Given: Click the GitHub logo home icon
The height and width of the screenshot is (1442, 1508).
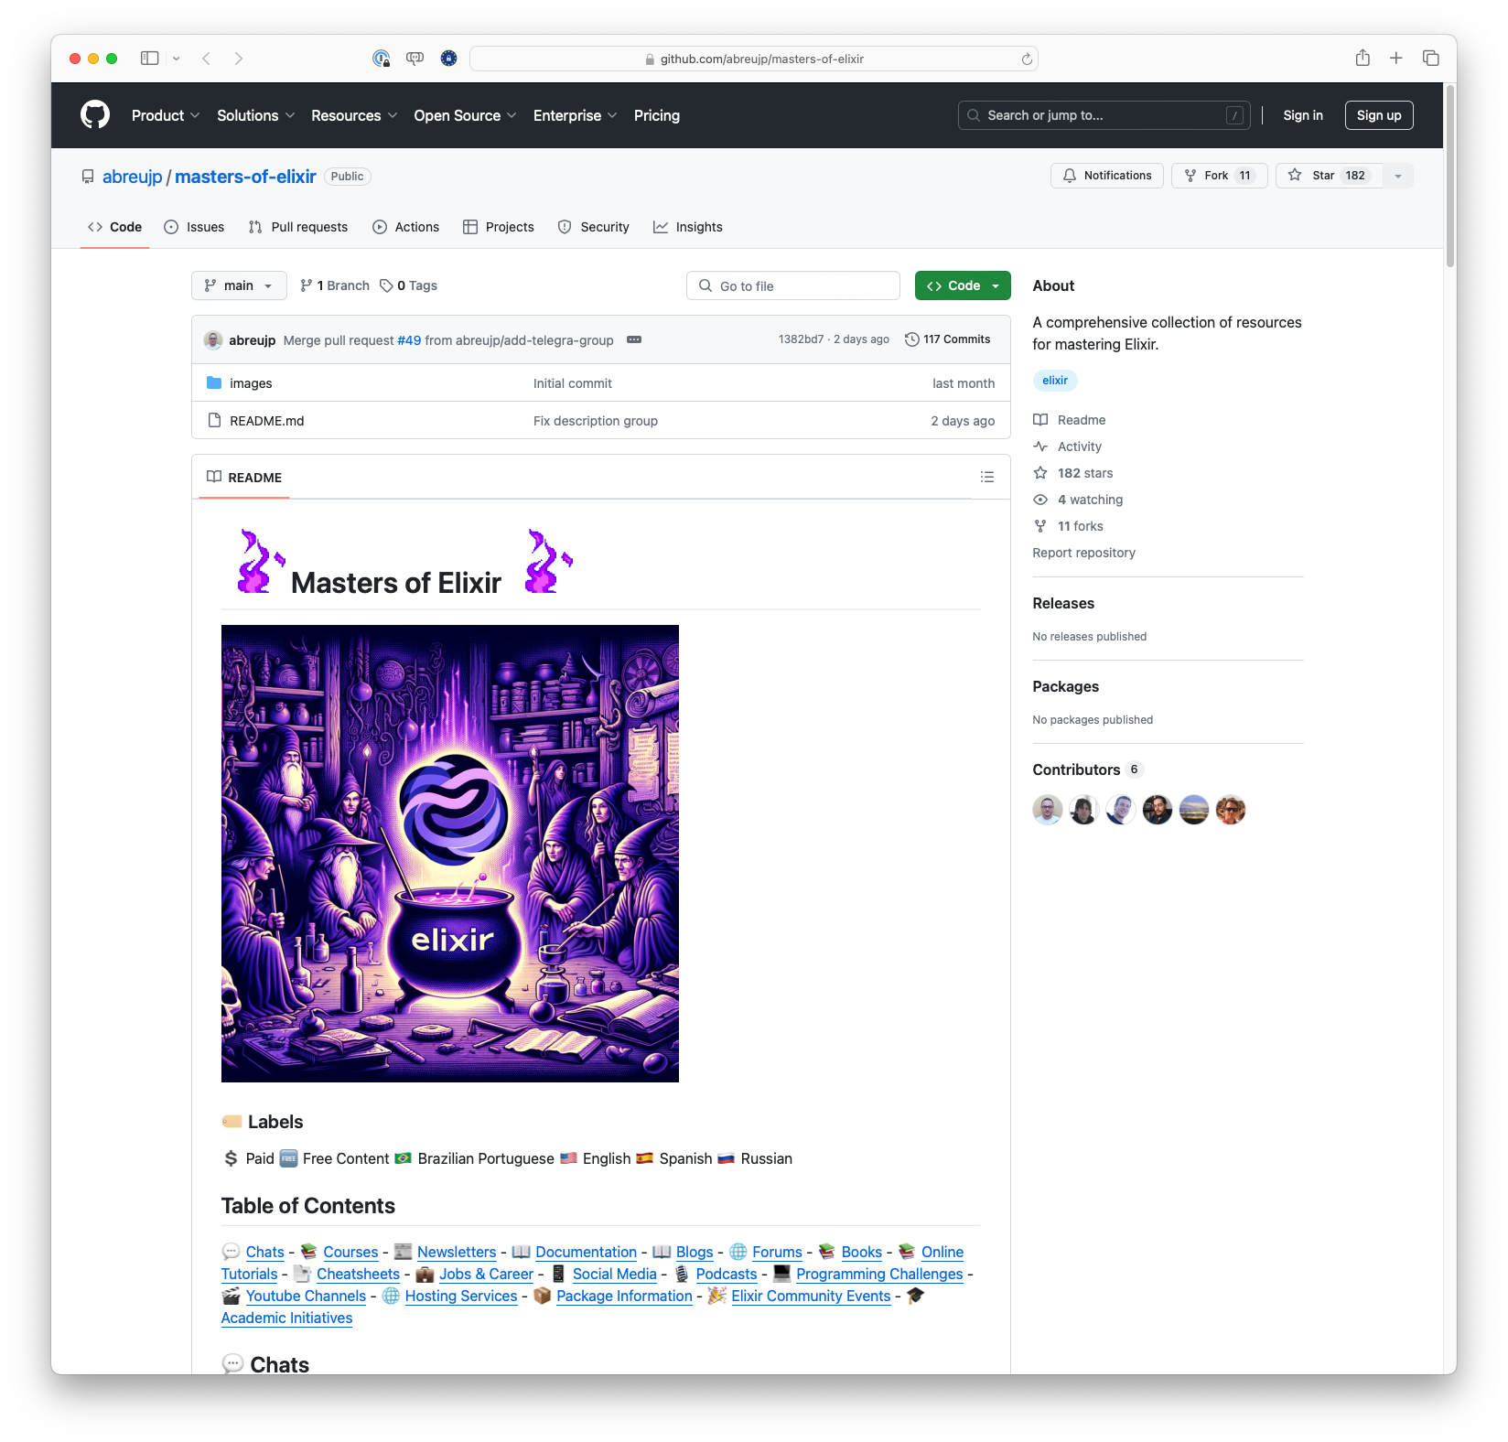Looking at the screenshot, I should pyautogui.click(x=95, y=115).
